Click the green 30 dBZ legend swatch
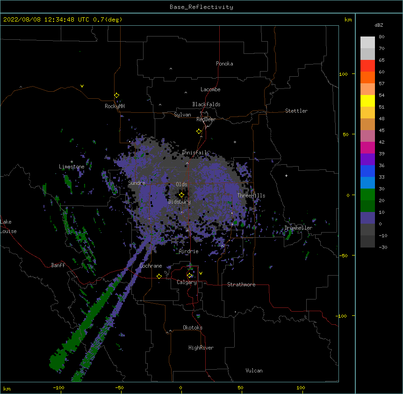Screen dimensions: 403x394 coord(367,195)
